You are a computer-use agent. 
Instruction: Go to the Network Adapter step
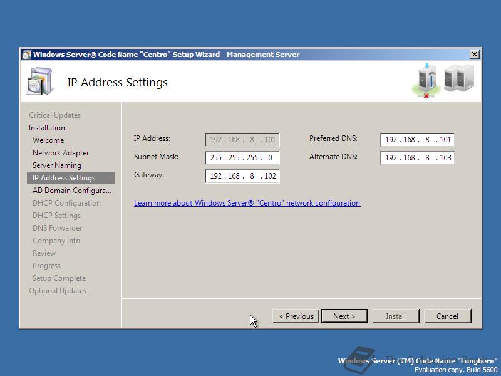coord(61,153)
